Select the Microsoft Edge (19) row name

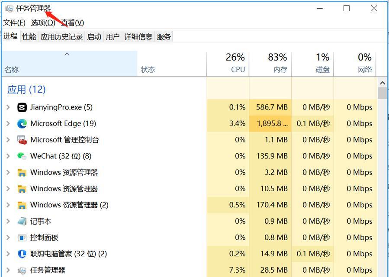click(x=63, y=124)
